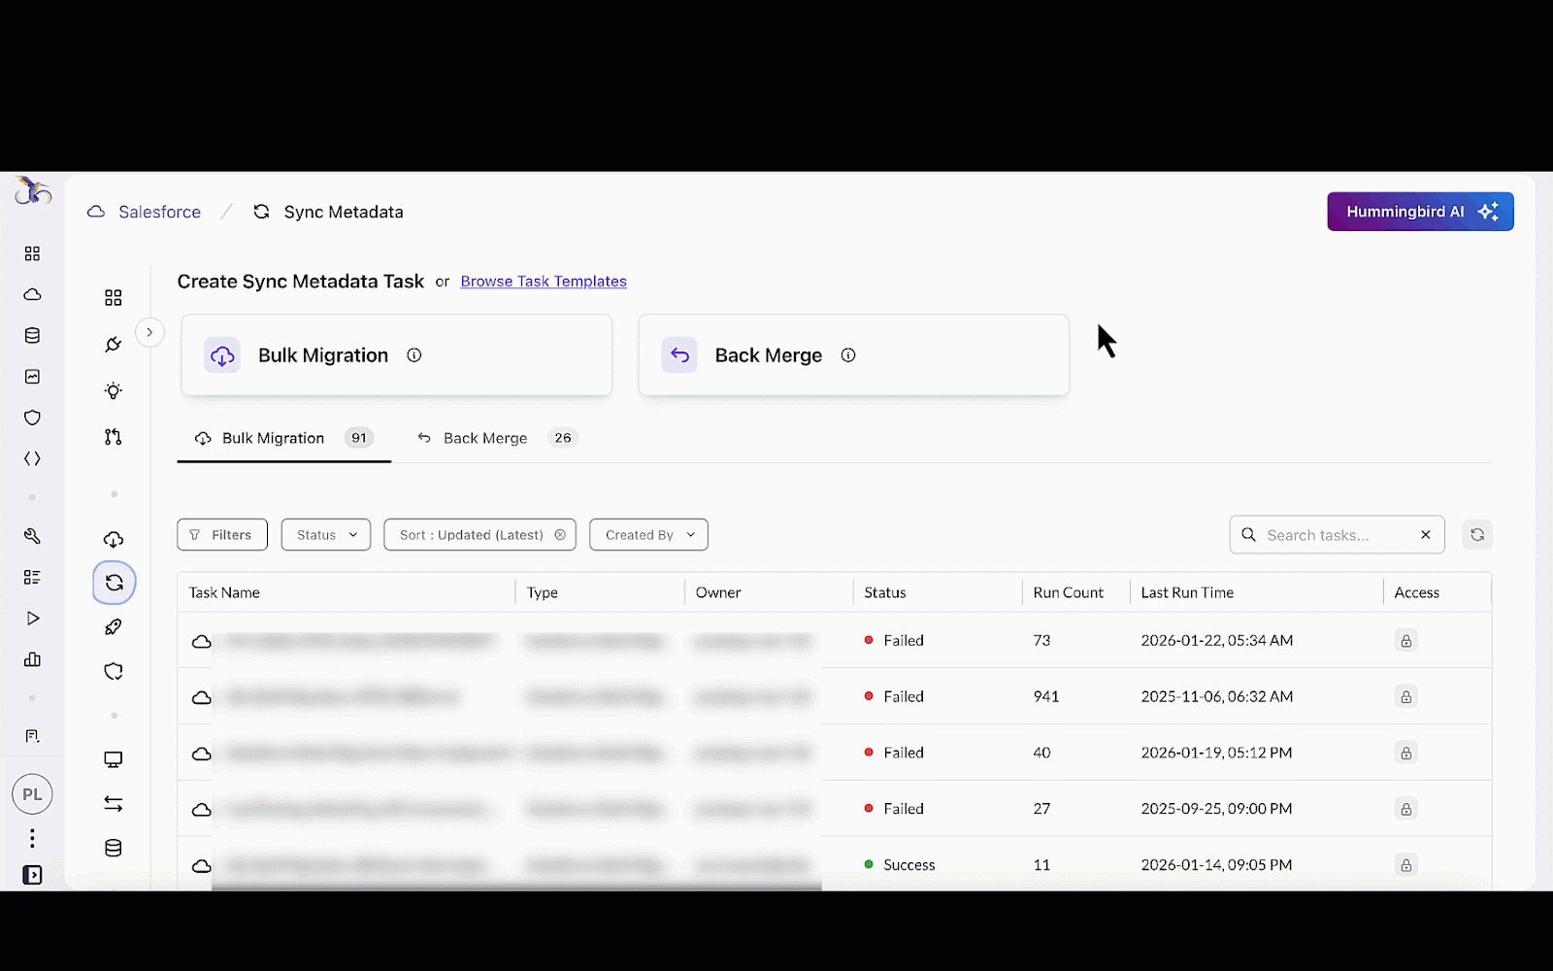Toggle sidebar panel icon at bottom left
1553x971 pixels.
point(32,875)
